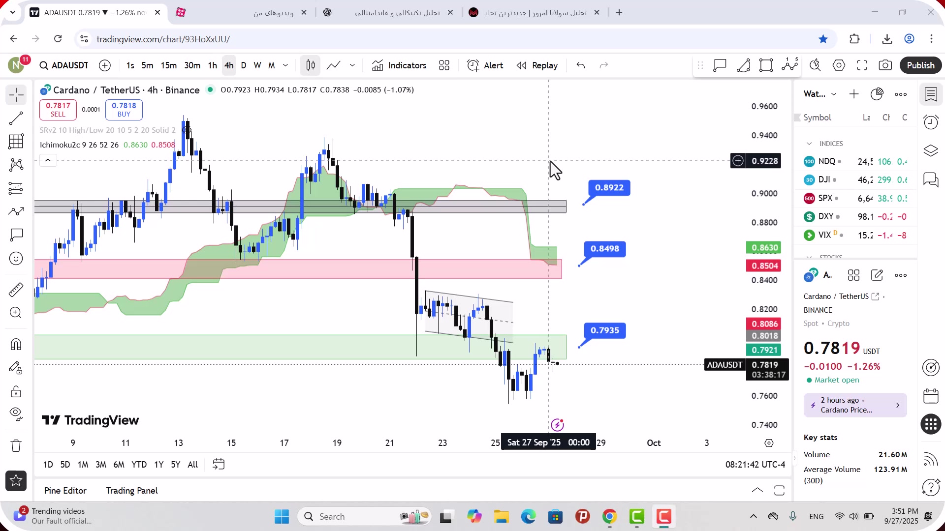The image size is (945, 531).
Task: Enter fullscreen chart mode
Action: pos(862,65)
